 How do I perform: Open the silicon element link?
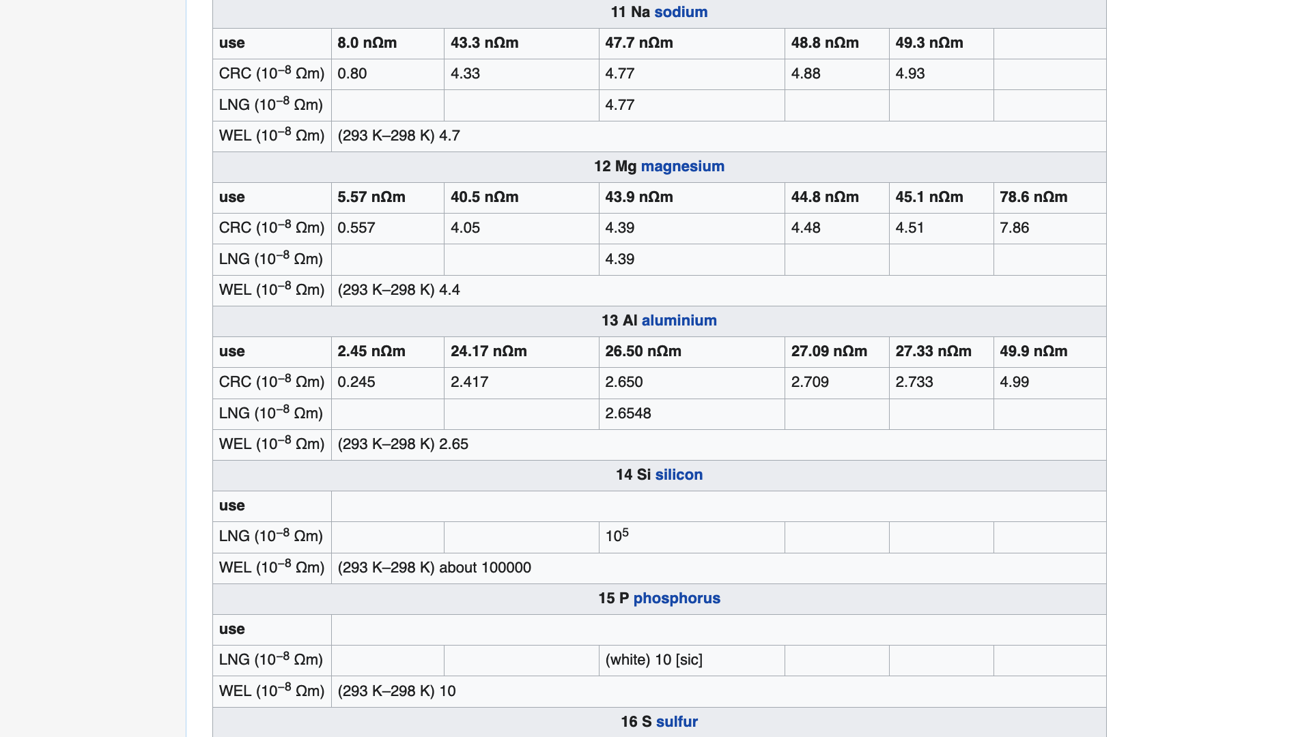679,475
